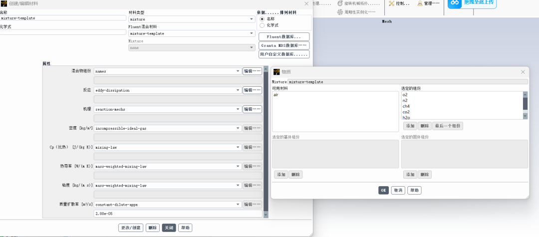
Task: Open the 混合物组份 names dropdown
Action: 168,71
